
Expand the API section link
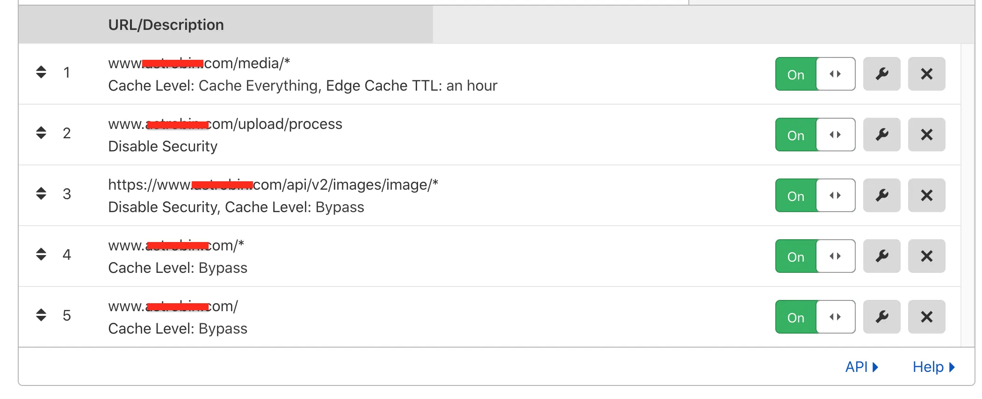pos(861,367)
